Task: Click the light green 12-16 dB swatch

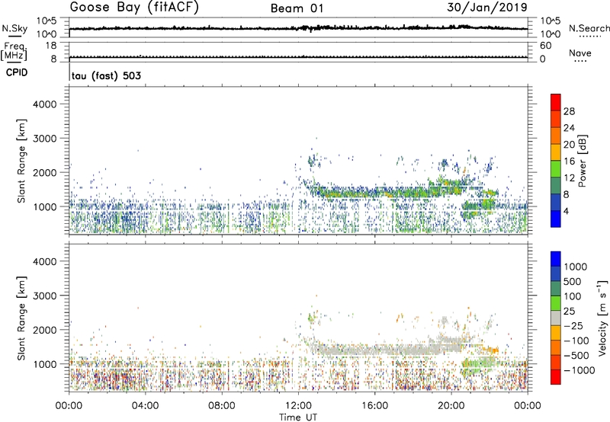Action: (x=556, y=168)
